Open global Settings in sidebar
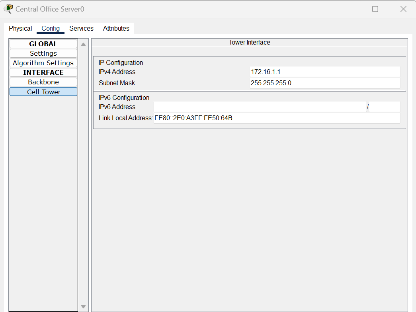Screen dimensions: 416x312 tap(43, 53)
